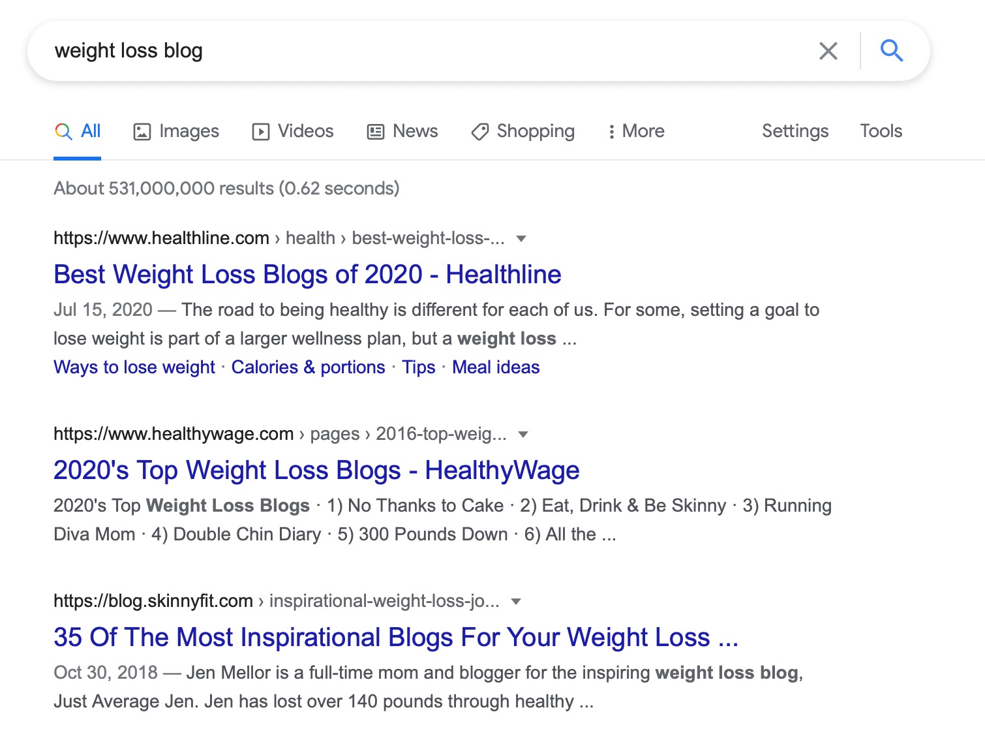Follow the Ways to lose weight sitelink

pos(134,367)
